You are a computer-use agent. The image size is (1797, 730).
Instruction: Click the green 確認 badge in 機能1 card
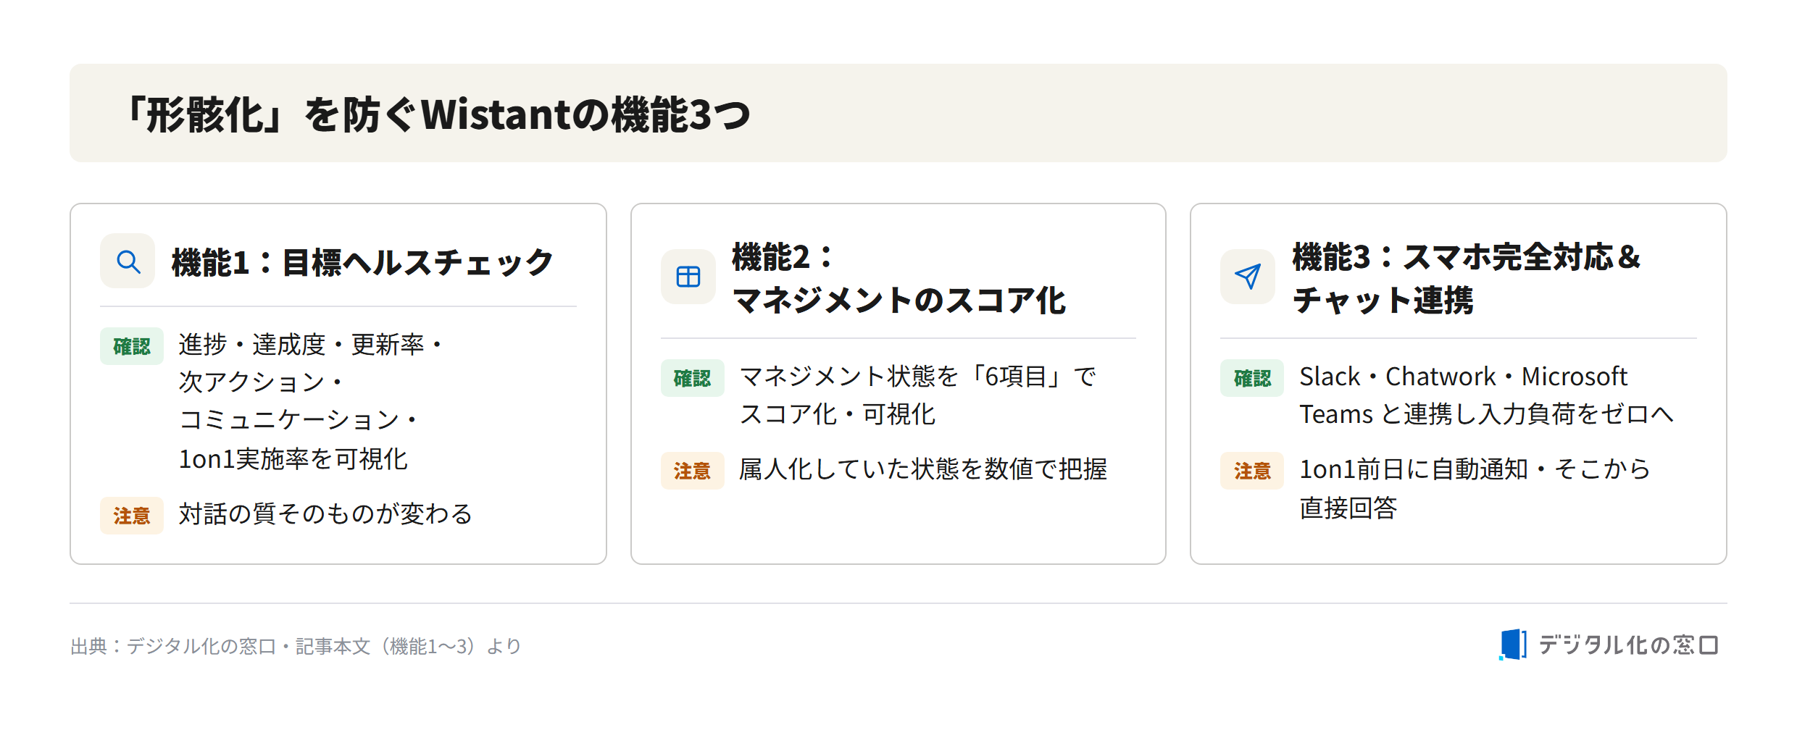[131, 346]
